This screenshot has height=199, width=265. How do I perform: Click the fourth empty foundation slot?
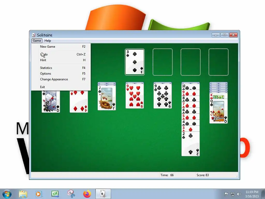point(218,62)
